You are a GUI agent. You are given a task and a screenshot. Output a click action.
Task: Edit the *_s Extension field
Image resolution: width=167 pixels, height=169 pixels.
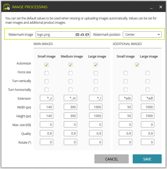point(47,98)
